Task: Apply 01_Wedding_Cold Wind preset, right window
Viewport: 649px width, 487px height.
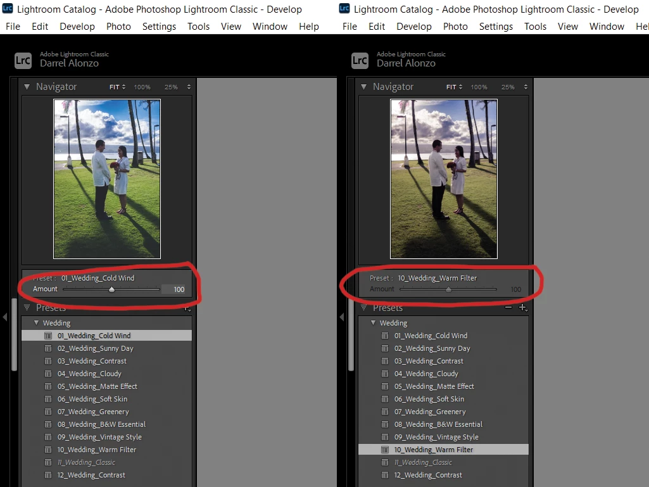Action: 443,336
